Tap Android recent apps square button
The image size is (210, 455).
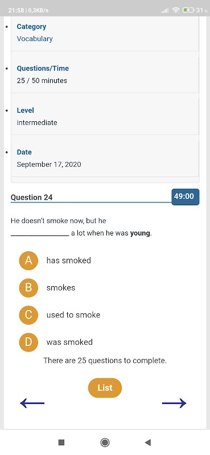(x=61, y=442)
